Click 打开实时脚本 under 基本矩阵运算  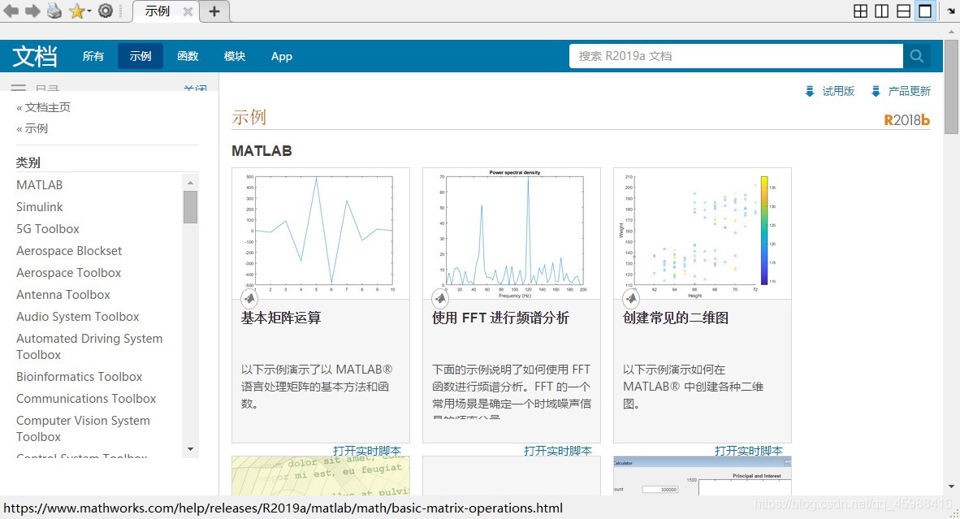click(367, 451)
